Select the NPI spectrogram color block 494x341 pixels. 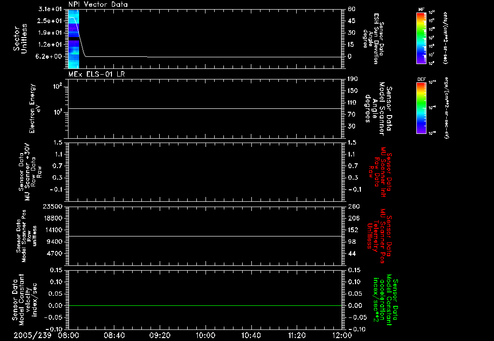(74, 39)
